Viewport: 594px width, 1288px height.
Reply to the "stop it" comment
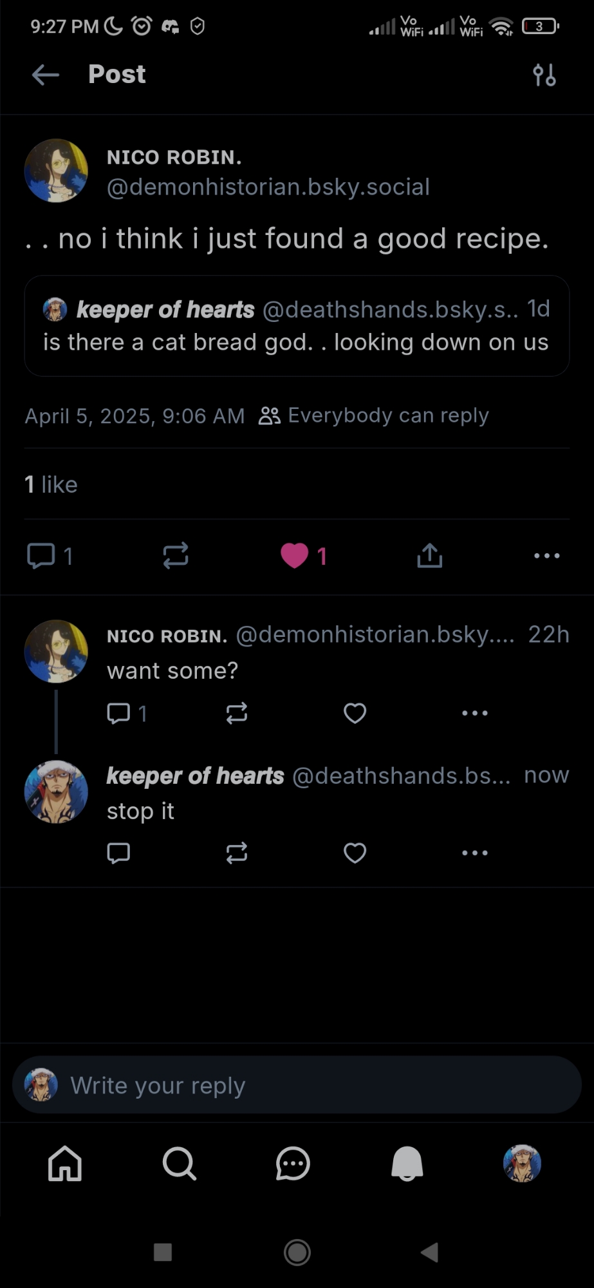point(118,853)
